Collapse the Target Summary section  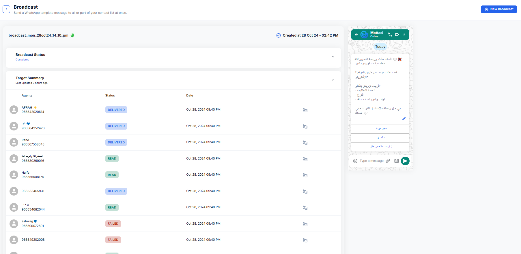[333, 80]
